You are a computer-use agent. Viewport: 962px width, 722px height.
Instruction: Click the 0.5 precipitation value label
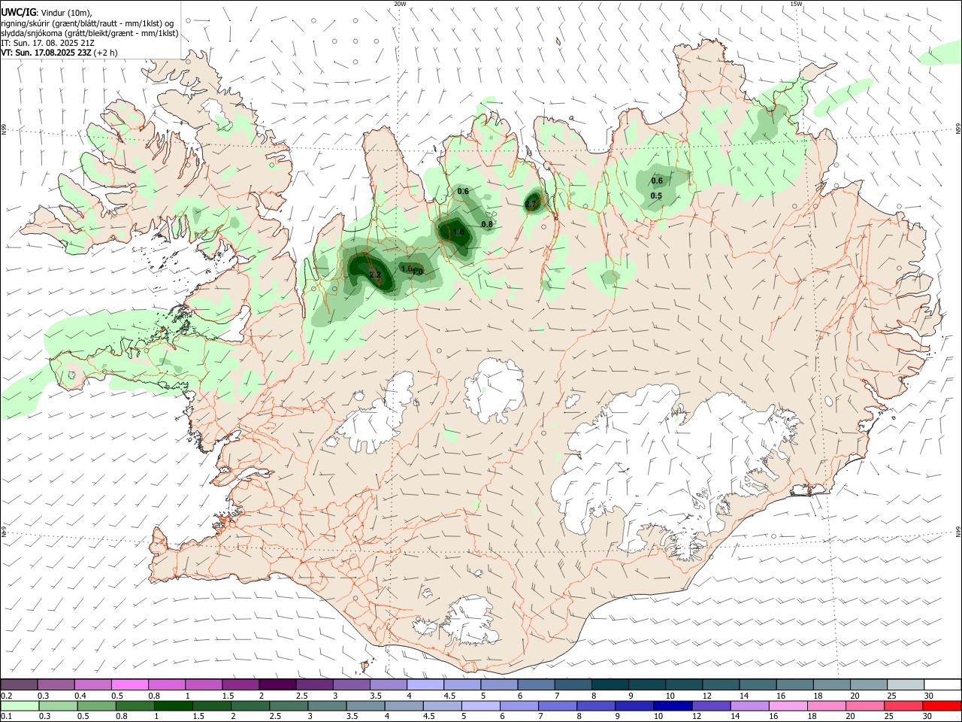[656, 196]
